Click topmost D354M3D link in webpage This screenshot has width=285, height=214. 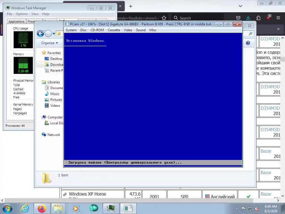[x=270, y=39]
